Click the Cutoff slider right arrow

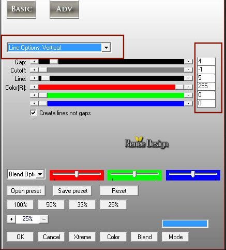[188, 70]
